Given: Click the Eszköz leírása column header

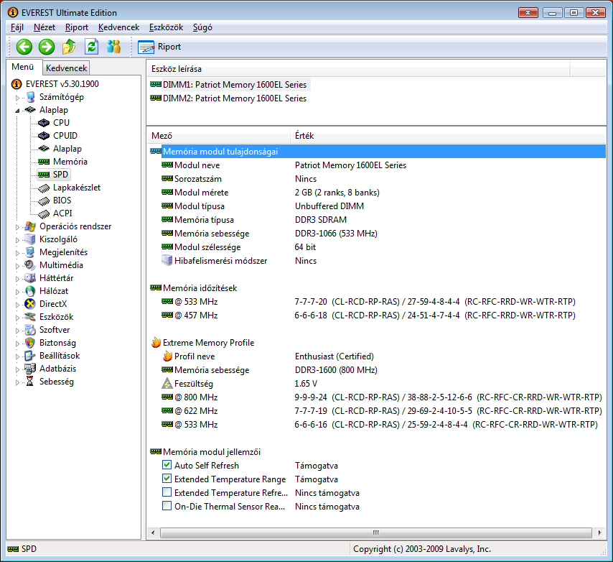Looking at the screenshot, I should pyautogui.click(x=358, y=69).
